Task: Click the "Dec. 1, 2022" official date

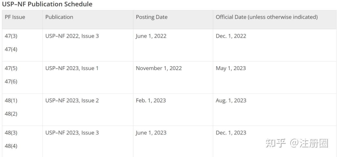Action: point(231,36)
